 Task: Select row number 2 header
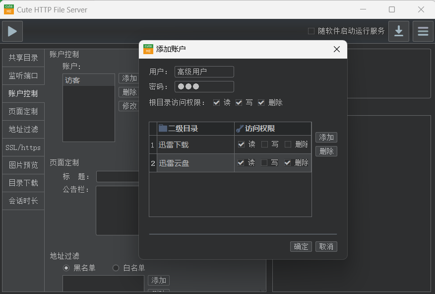[x=153, y=163]
